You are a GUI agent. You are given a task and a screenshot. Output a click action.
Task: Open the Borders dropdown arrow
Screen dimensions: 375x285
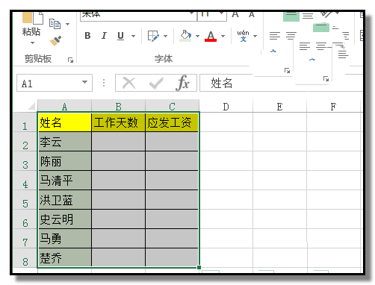coord(165,37)
